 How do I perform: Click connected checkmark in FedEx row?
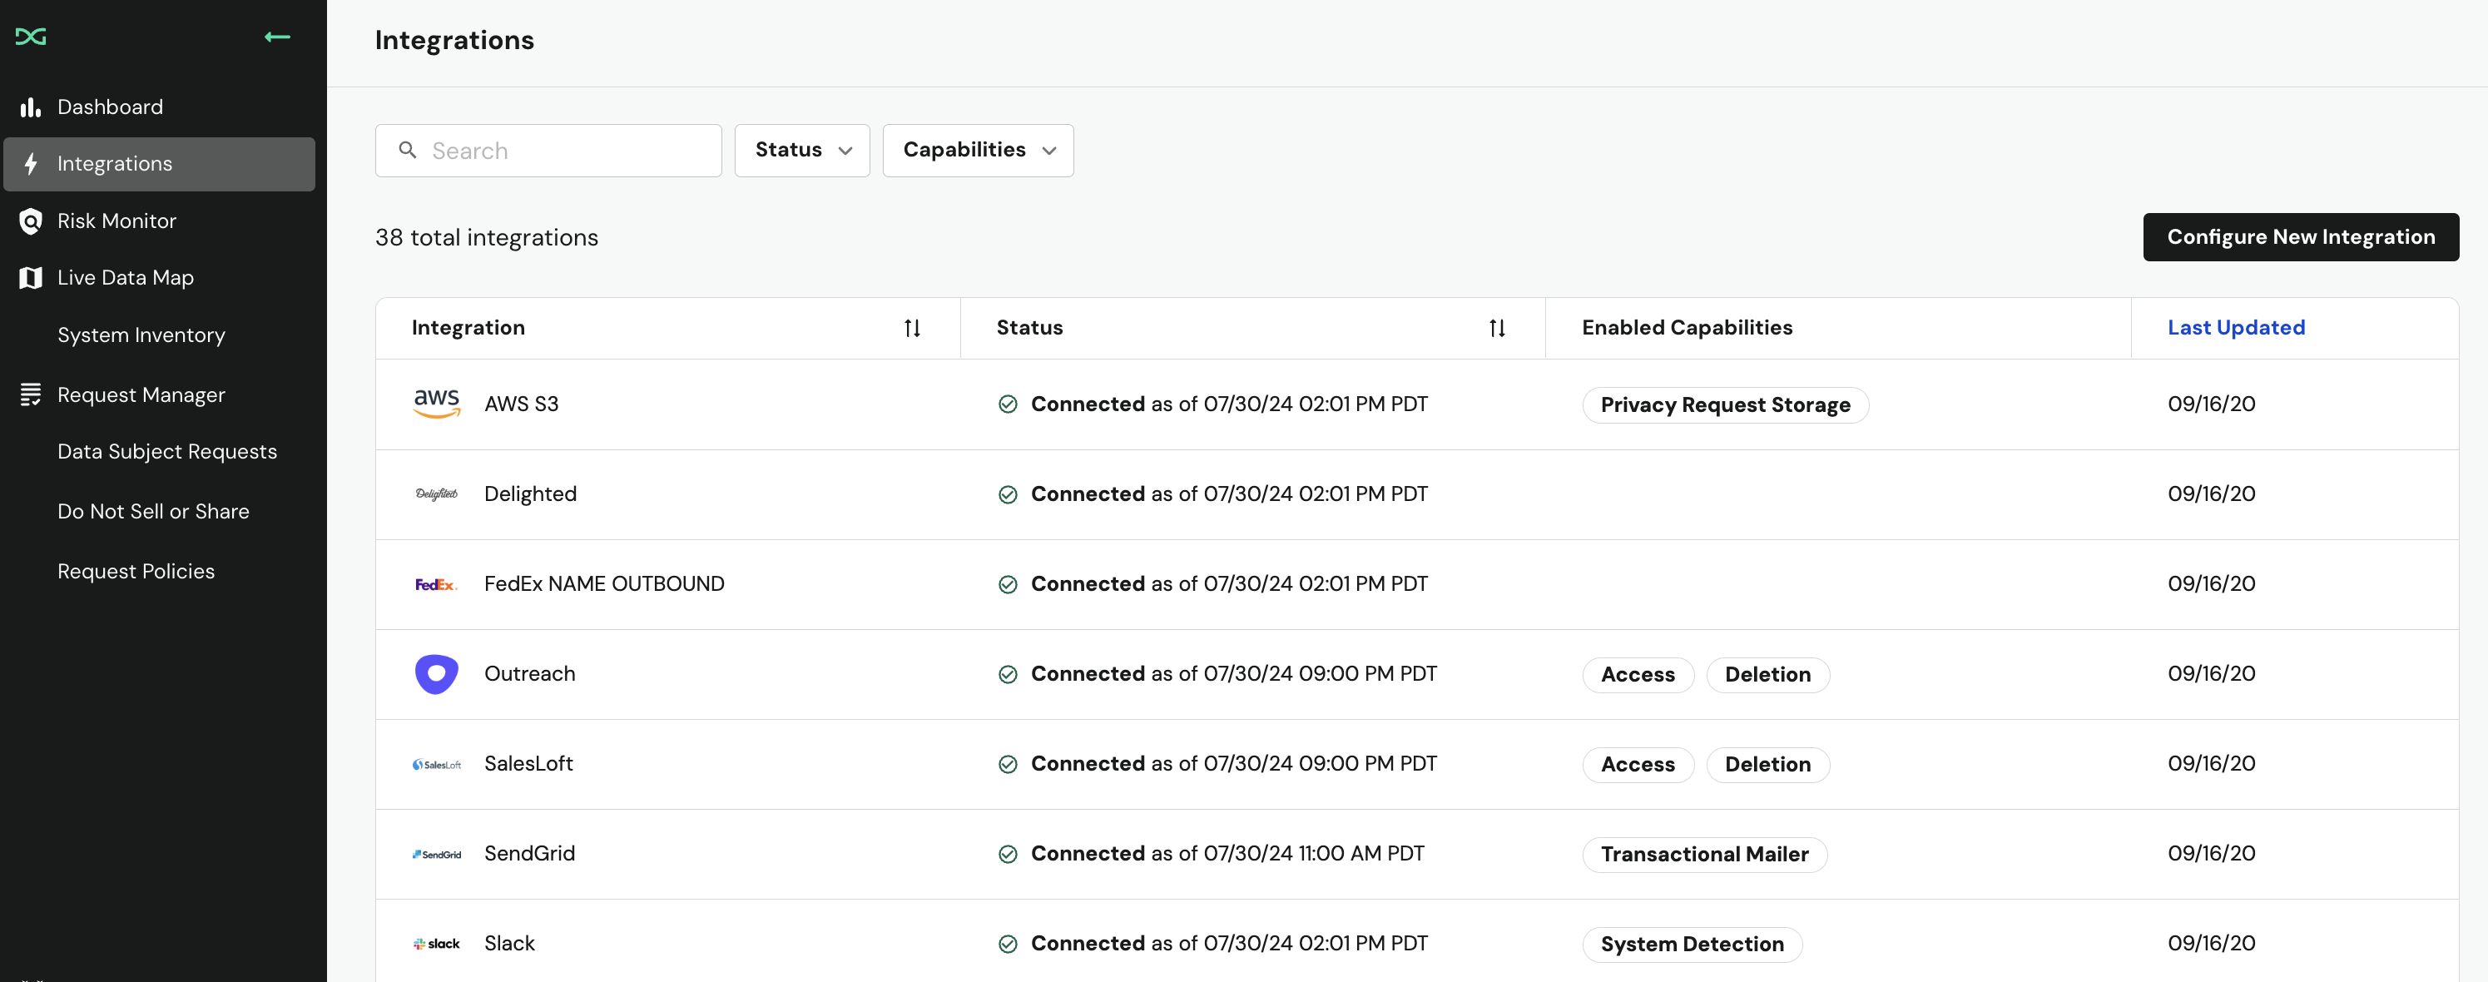[1008, 584]
